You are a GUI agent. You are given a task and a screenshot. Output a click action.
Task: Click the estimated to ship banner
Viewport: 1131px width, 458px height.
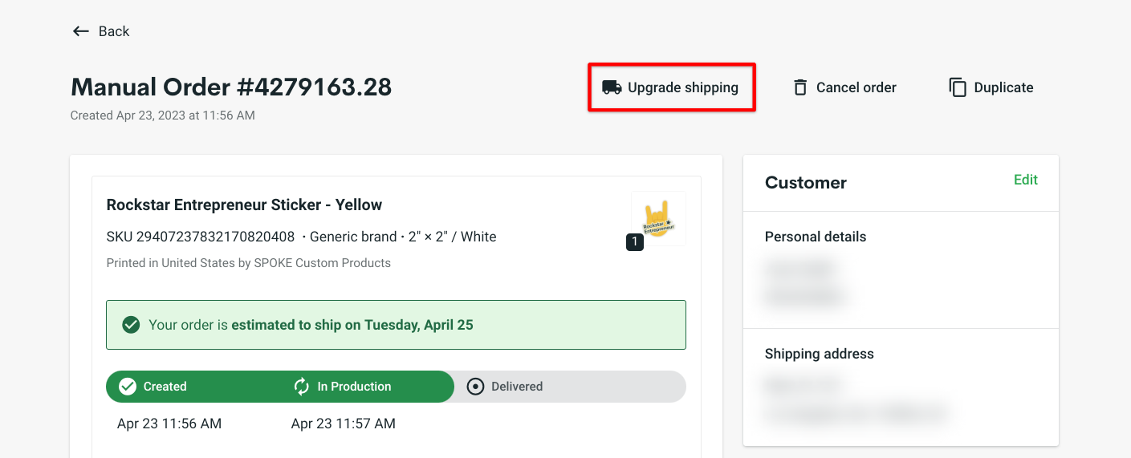(396, 325)
